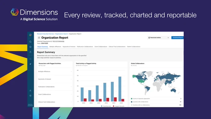This screenshot has height=119, width=211.
Task: Open the help icon in the sidebar
Action: tap(30, 96)
